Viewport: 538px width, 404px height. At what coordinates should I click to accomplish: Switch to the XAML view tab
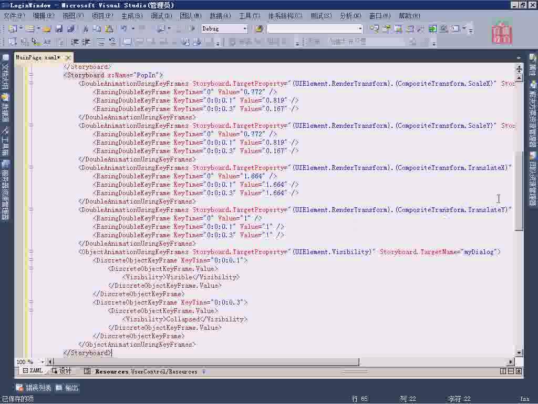point(33,371)
